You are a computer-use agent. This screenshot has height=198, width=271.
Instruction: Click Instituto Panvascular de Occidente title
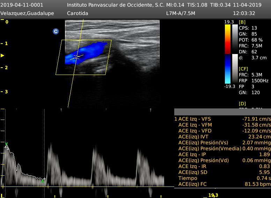pos(116,5)
